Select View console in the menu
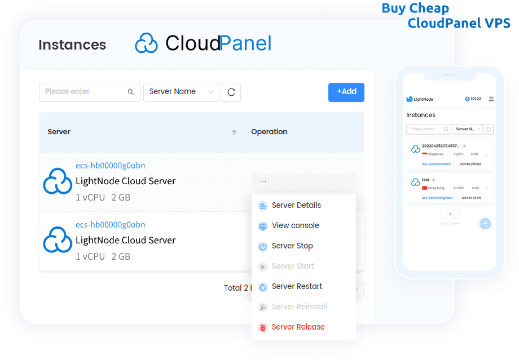Image resolution: width=519 pixels, height=360 pixels. pos(296,225)
